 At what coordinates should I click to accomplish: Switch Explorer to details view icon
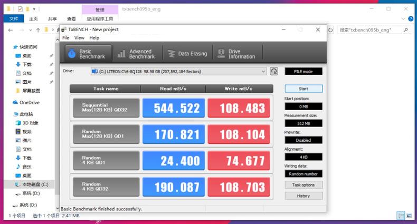(x=401, y=216)
